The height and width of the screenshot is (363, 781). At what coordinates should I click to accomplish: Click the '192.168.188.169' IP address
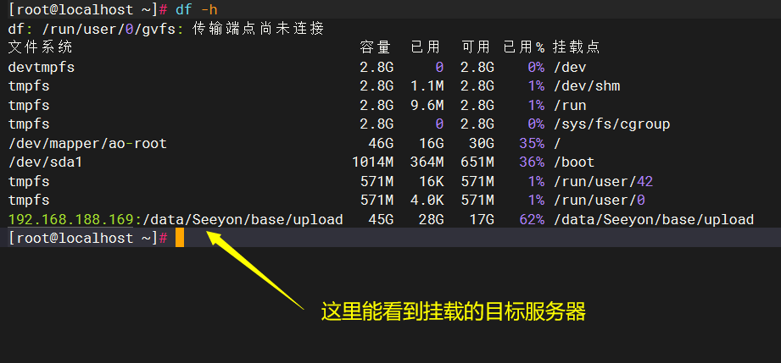coord(70,219)
